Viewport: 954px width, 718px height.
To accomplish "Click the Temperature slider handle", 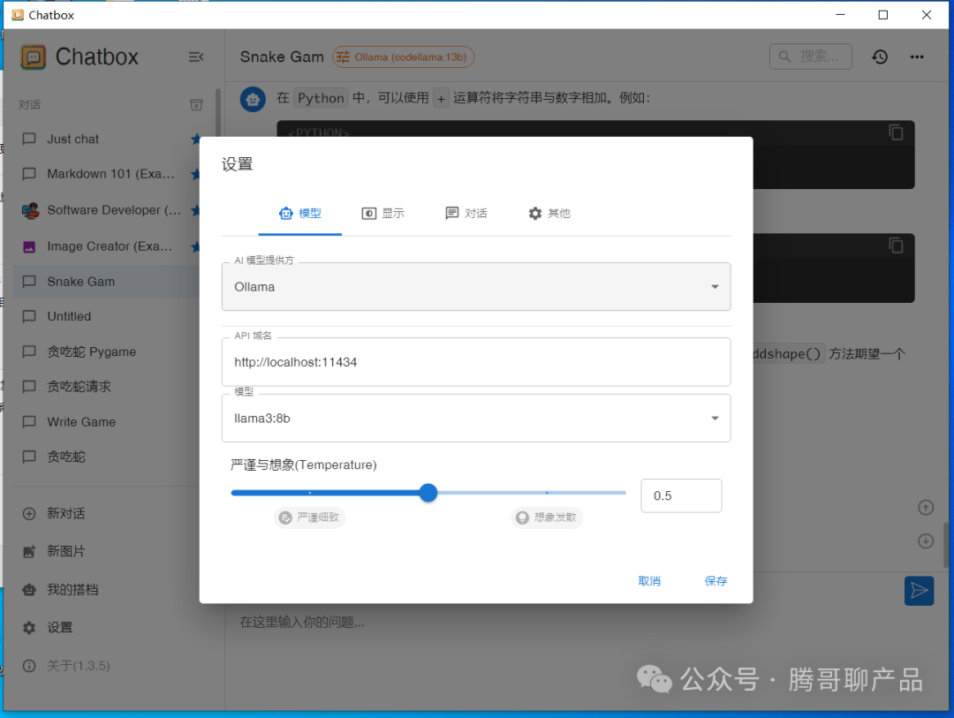I will [428, 493].
